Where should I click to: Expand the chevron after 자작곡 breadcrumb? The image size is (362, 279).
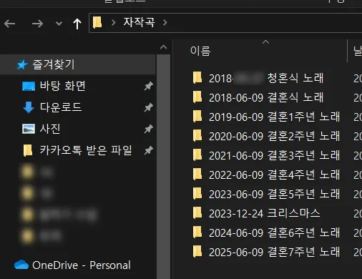coord(165,23)
